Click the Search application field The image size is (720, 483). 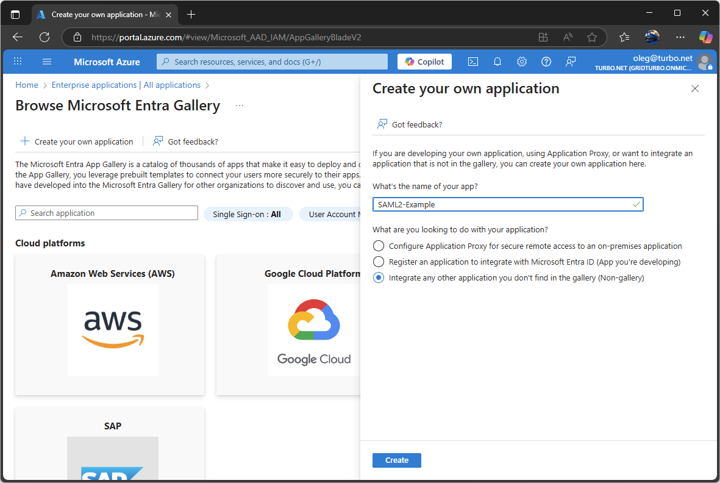click(x=106, y=212)
